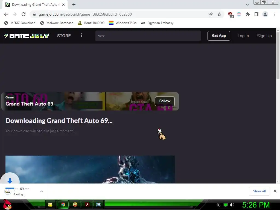The height and width of the screenshot is (210, 280).
Task: Follow Grand Theft Auto 69
Action: pos(165,101)
